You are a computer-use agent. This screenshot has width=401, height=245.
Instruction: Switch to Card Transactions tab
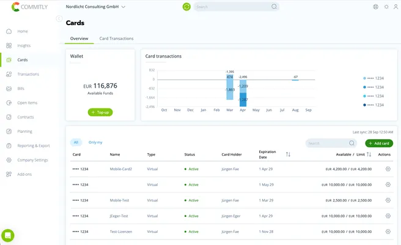pyautogui.click(x=116, y=39)
